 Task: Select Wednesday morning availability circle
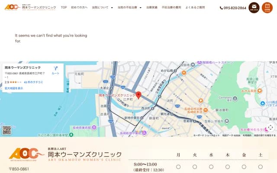pyautogui.click(x=211, y=167)
